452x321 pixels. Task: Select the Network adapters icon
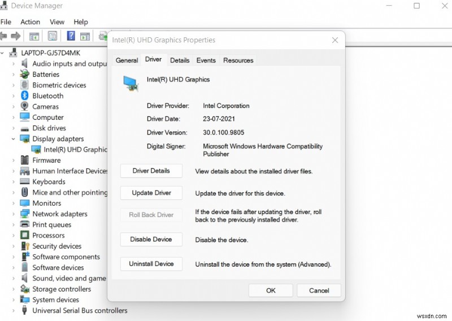[25, 214]
